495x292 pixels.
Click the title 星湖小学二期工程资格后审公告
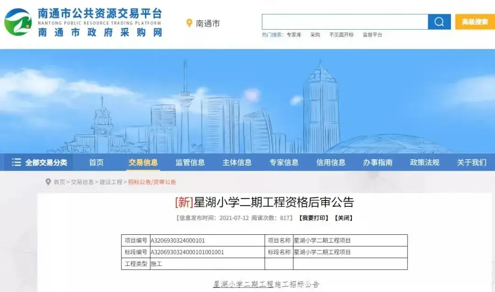click(274, 202)
